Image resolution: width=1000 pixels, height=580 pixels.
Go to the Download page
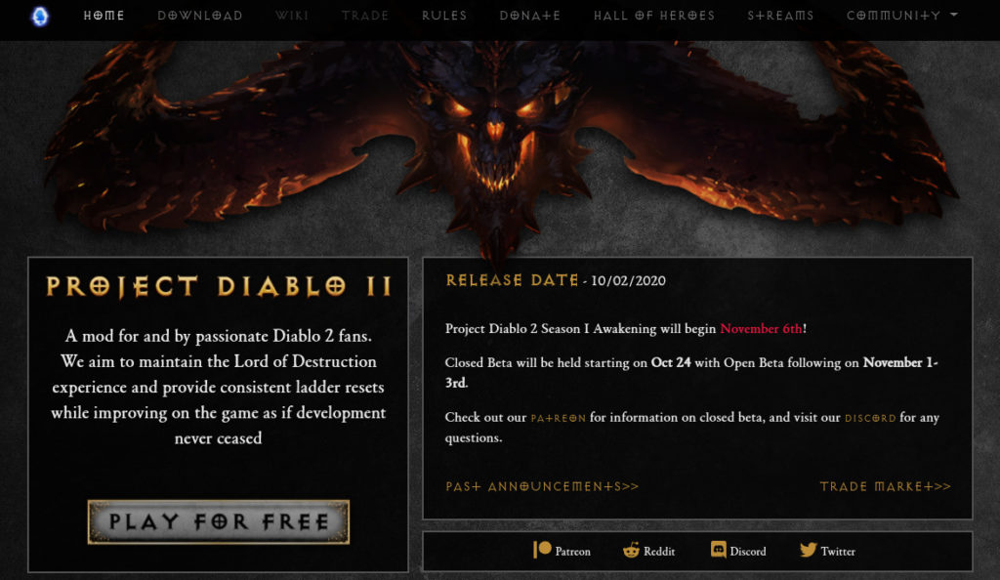pyautogui.click(x=200, y=16)
